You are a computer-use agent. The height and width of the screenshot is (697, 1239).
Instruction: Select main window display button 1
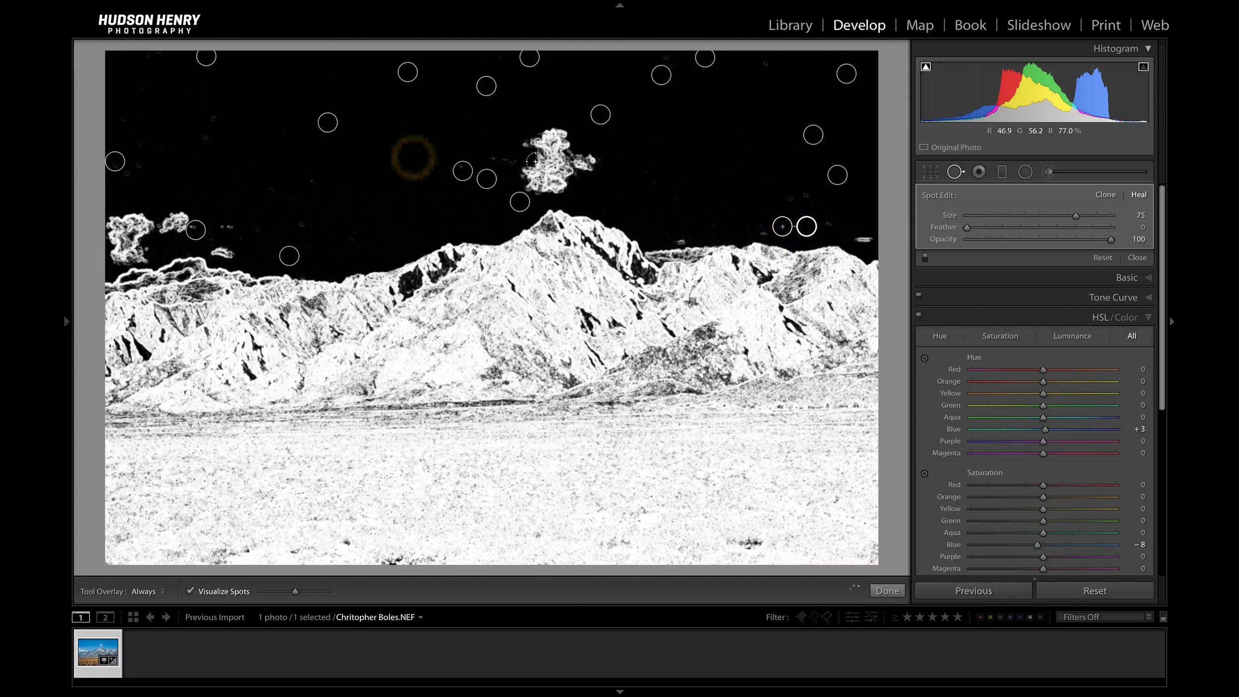point(81,617)
